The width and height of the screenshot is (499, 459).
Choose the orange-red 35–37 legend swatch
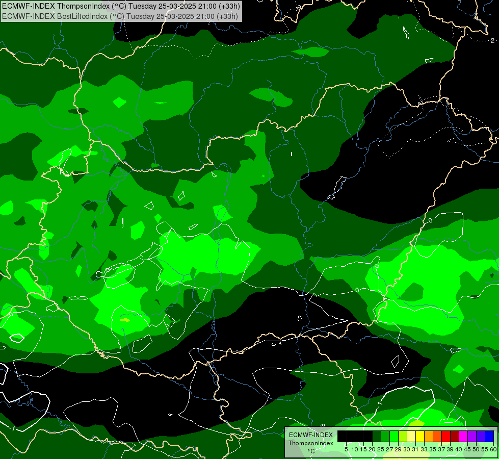coord(437,436)
